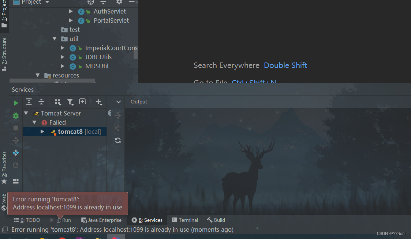Select the resources folder
Screen dimensions: 411x239
click(x=66, y=75)
